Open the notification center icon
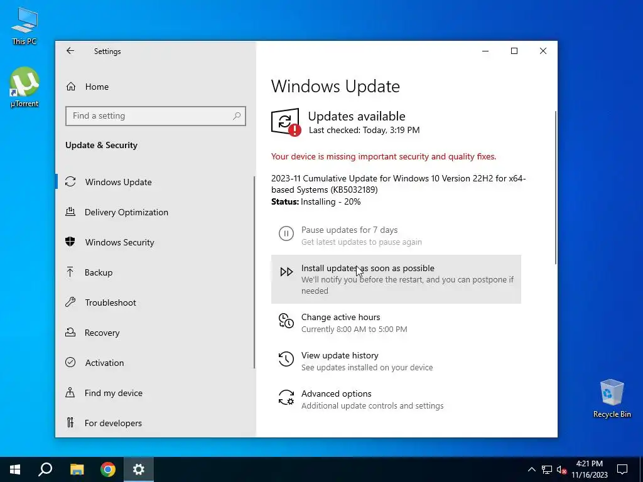Viewport: 643px width, 482px height. pos(622,469)
